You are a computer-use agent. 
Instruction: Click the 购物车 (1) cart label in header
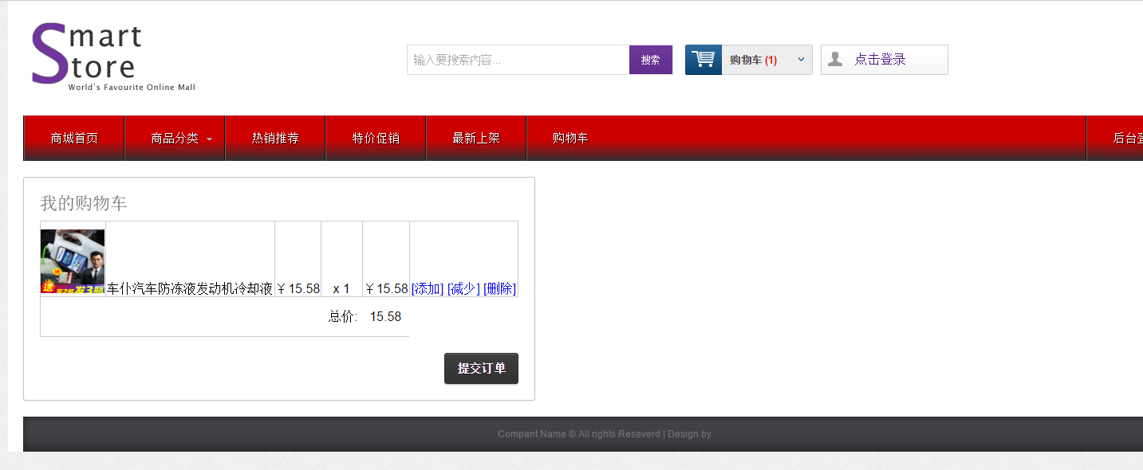click(753, 60)
